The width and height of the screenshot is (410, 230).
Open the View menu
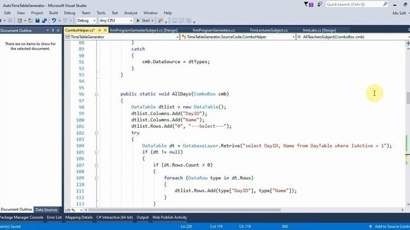pyautogui.click(x=21, y=13)
